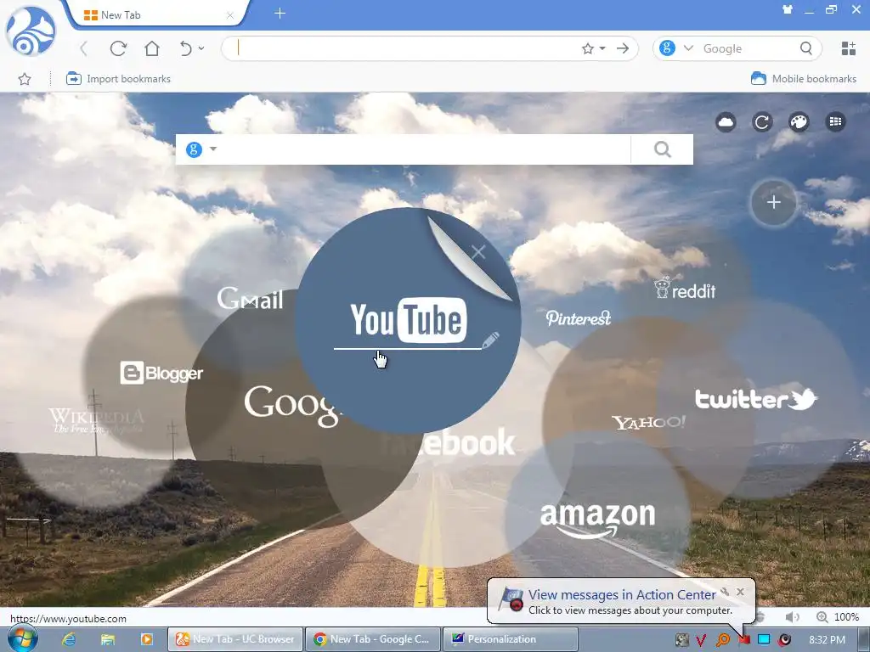Click the bookmarks bar star icon
The image size is (870, 652).
coord(25,79)
